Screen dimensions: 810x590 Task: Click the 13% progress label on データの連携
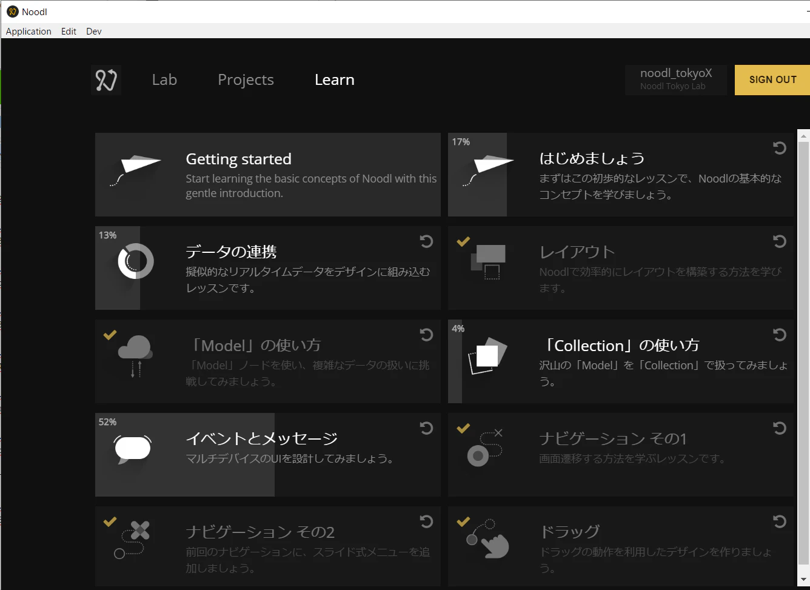[107, 235]
